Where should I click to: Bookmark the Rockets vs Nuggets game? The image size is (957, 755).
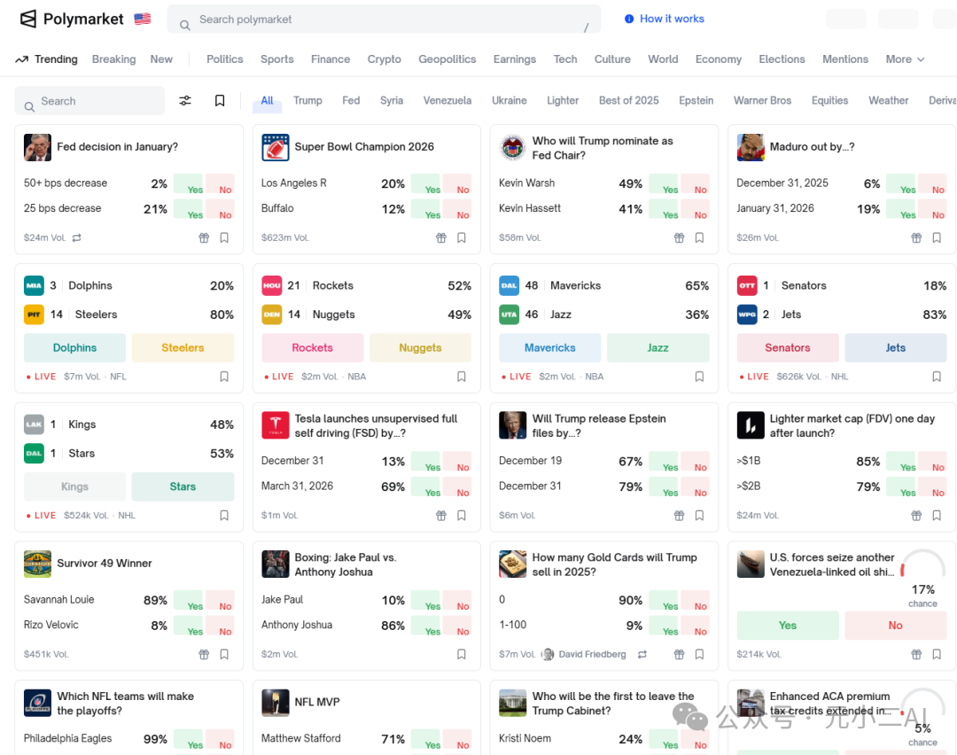click(462, 377)
